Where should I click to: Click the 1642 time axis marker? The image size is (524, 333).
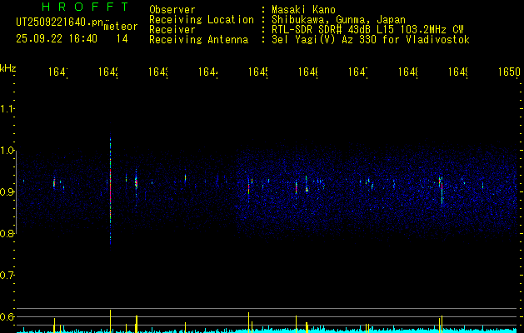click(x=108, y=72)
